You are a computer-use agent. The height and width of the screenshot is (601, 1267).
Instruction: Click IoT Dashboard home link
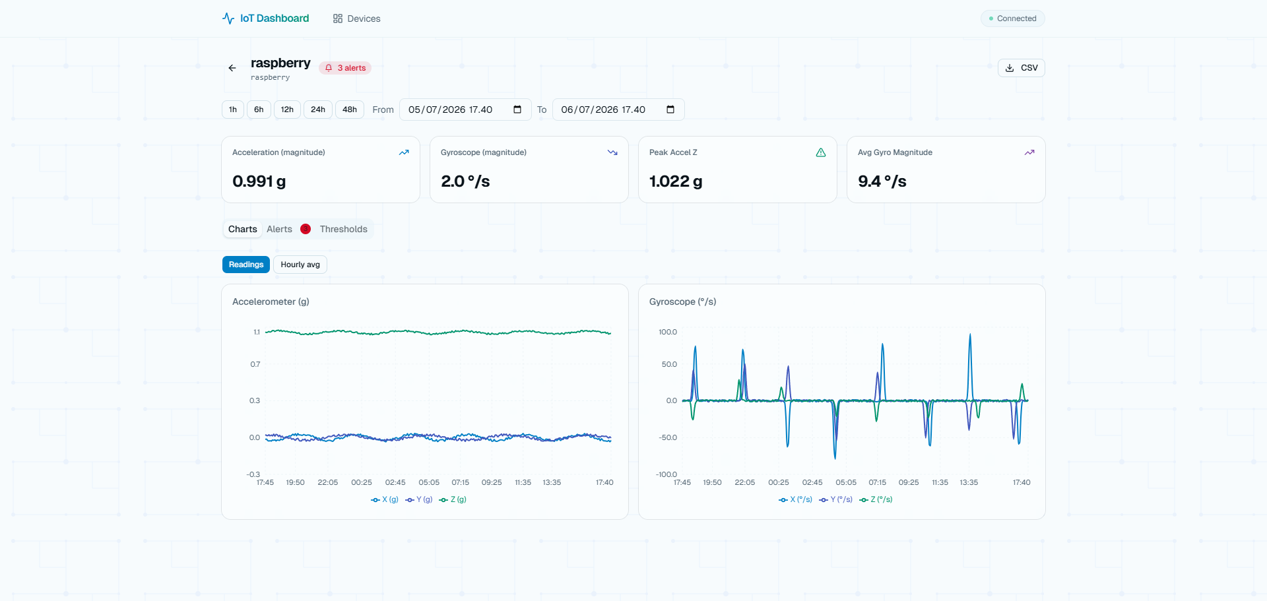click(266, 18)
